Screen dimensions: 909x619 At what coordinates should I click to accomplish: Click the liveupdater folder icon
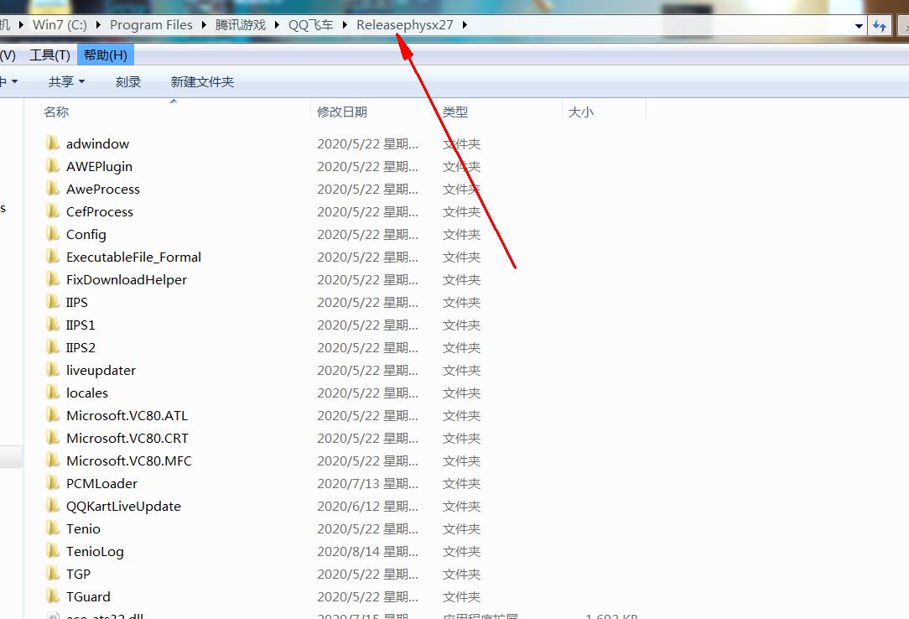pos(53,369)
